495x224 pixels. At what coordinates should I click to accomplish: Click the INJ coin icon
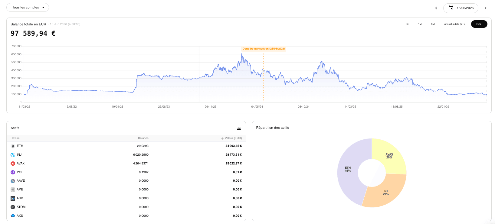click(13, 155)
